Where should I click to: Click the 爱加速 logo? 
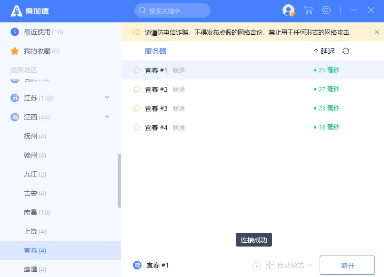[30, 11]
